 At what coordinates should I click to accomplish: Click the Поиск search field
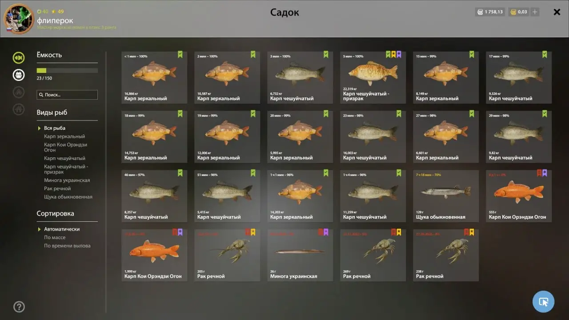[x=67, y=95]
